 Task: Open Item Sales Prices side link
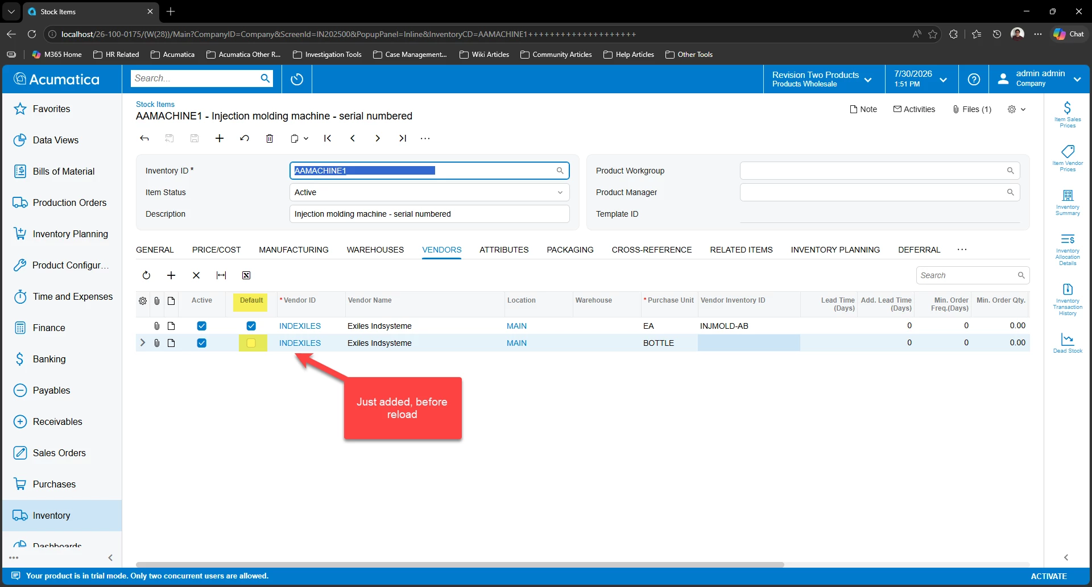point(1068,114)
